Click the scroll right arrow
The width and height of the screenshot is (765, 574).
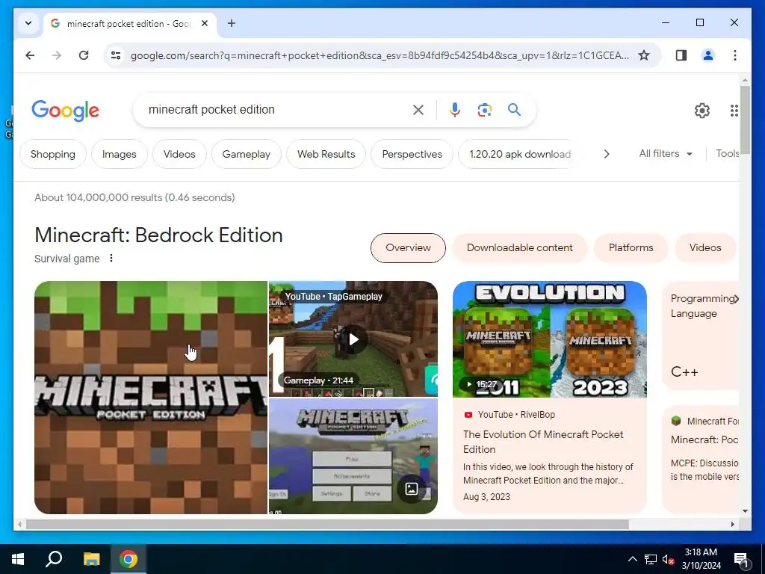pyautogui.click(x=732, y=524)
